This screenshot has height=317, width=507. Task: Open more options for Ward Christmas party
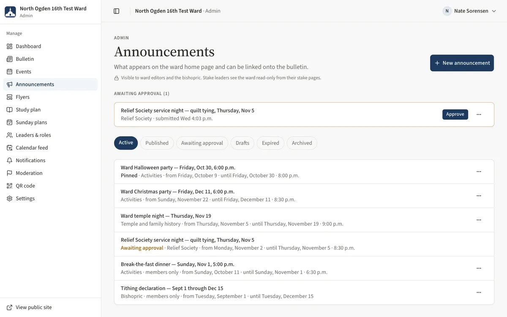point(479,196)
